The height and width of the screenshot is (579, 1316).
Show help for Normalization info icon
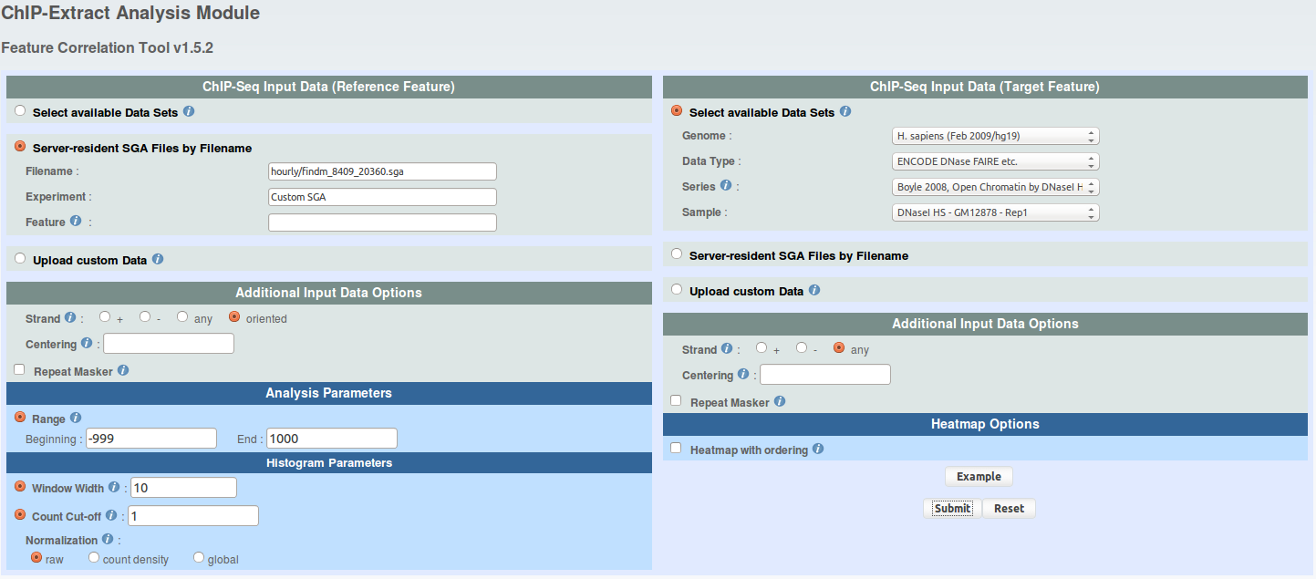108,540
